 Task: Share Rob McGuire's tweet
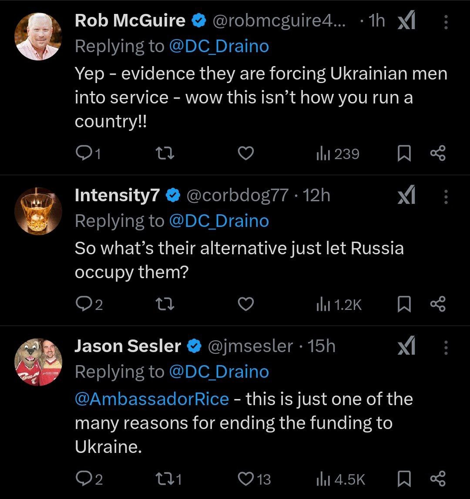click(x=437, y=153)
